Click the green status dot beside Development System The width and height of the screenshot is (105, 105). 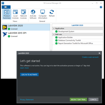pos(56,31)
